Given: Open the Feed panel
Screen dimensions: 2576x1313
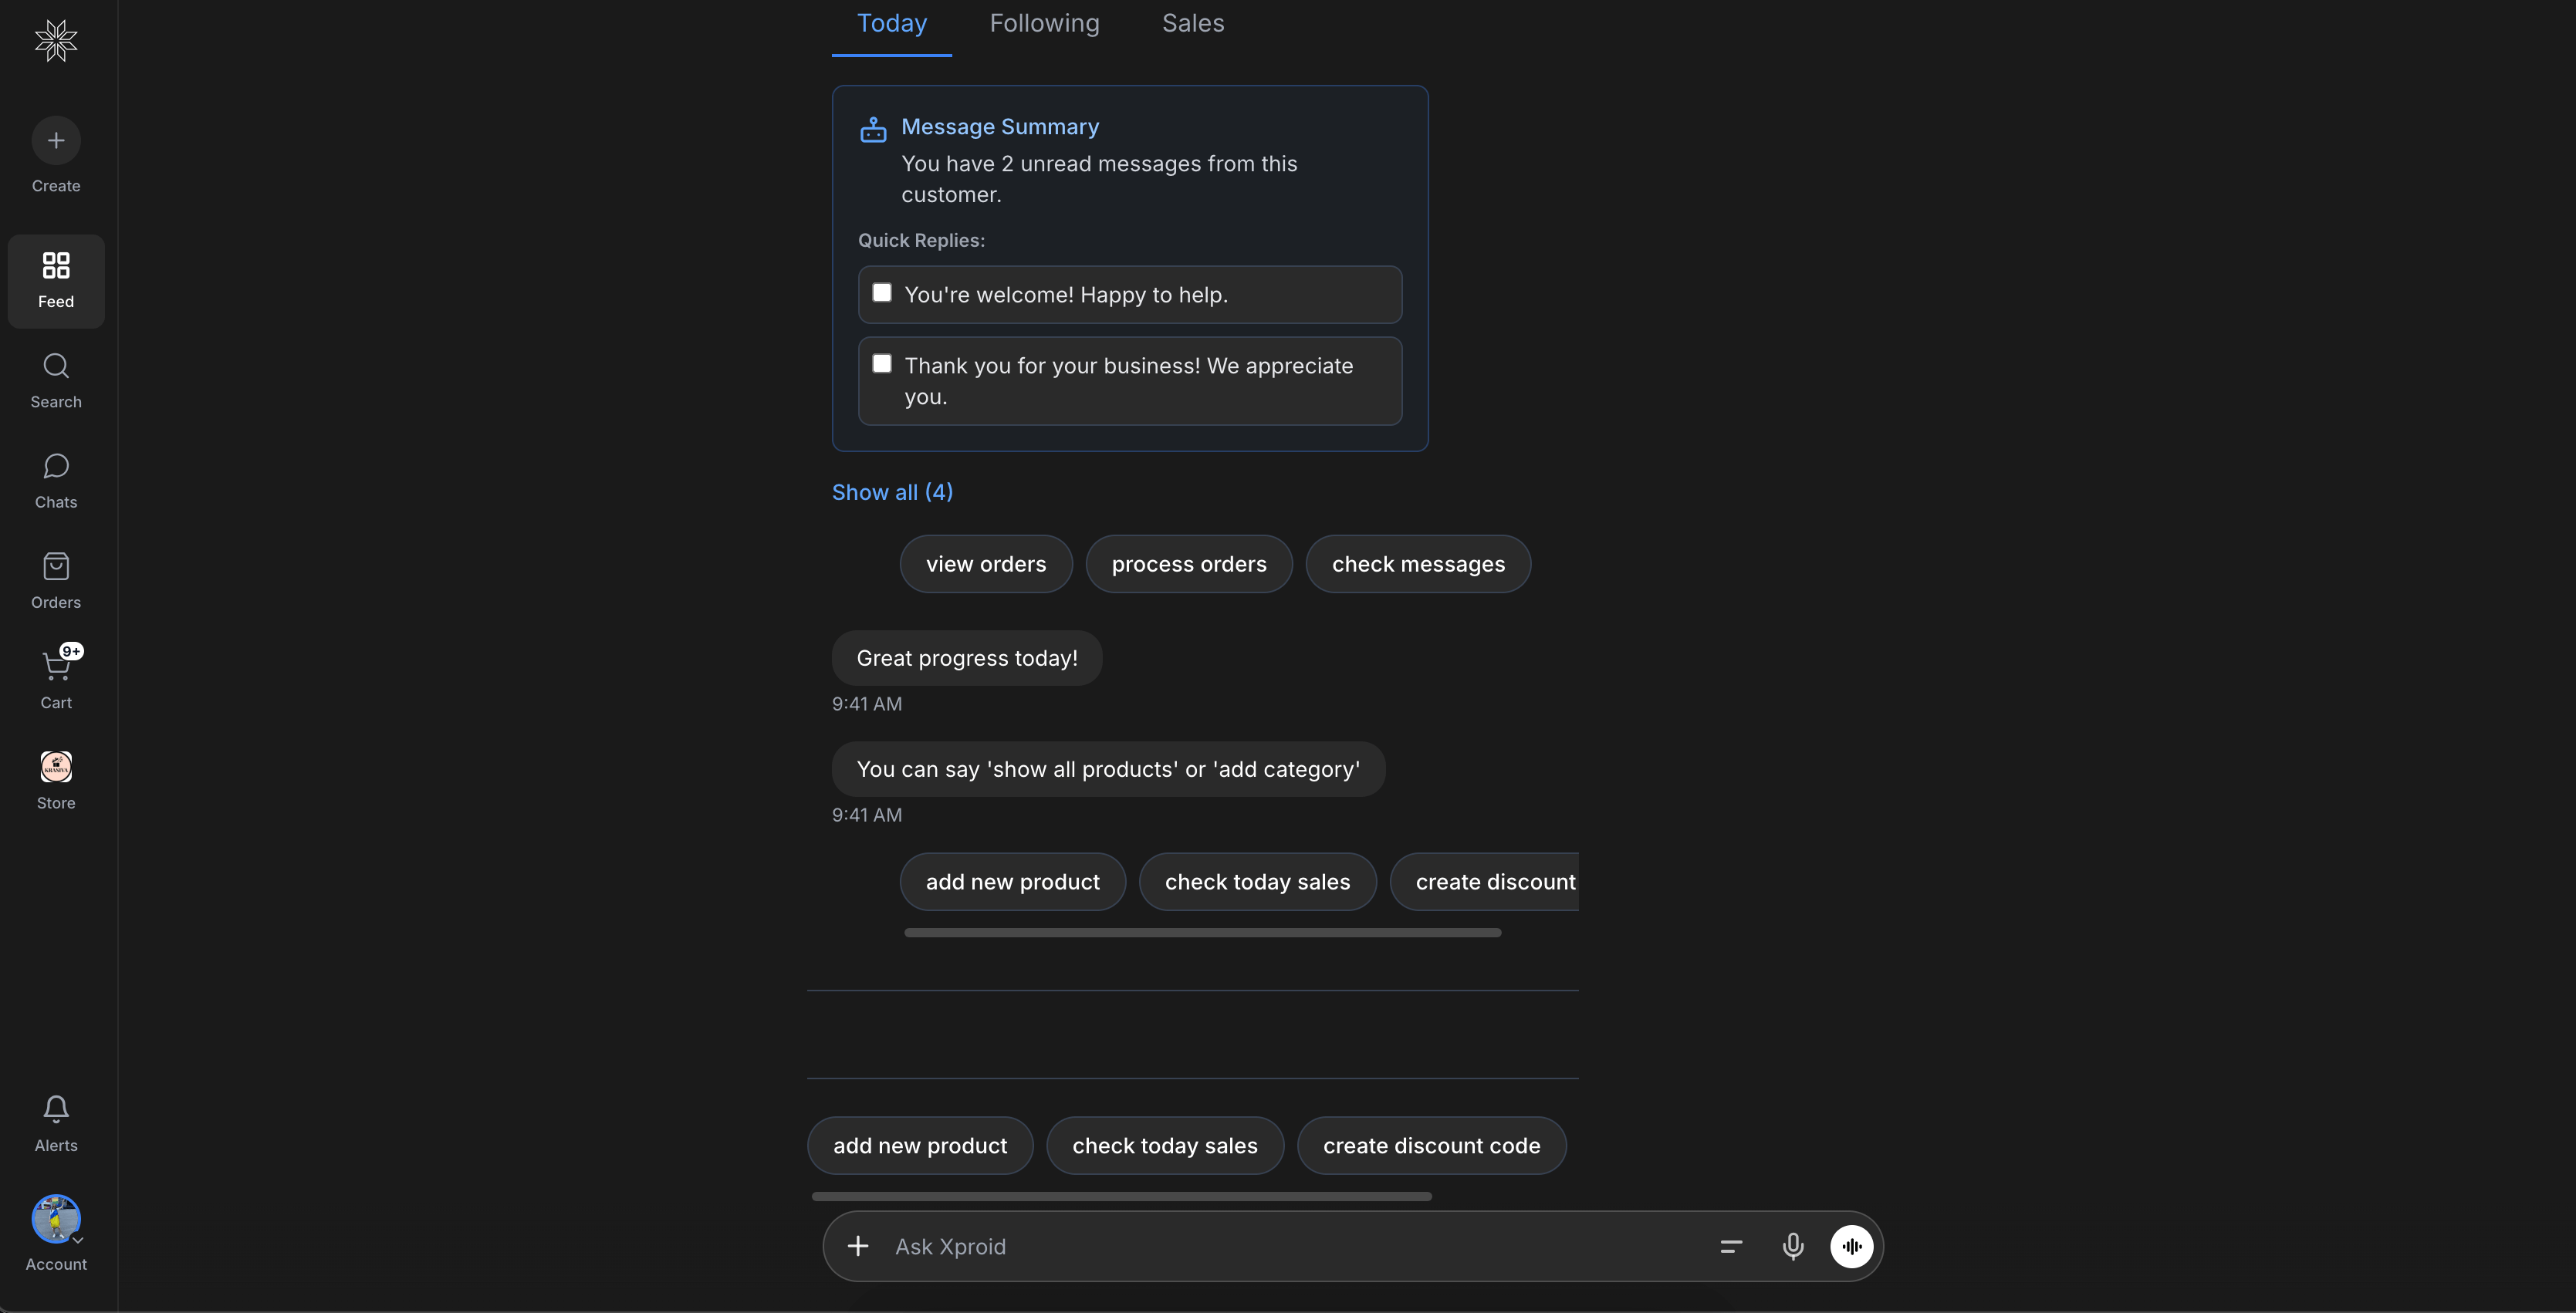Looking at the screenshot, I should pyautogui.click(x=55, y=280).
